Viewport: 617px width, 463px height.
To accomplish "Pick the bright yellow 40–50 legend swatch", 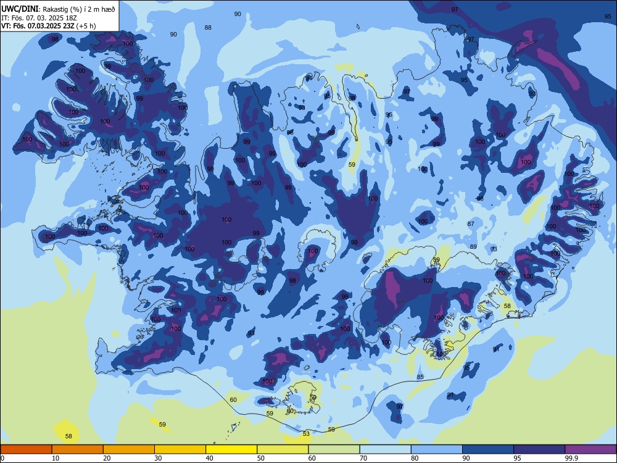I will [x=231, y=449].
